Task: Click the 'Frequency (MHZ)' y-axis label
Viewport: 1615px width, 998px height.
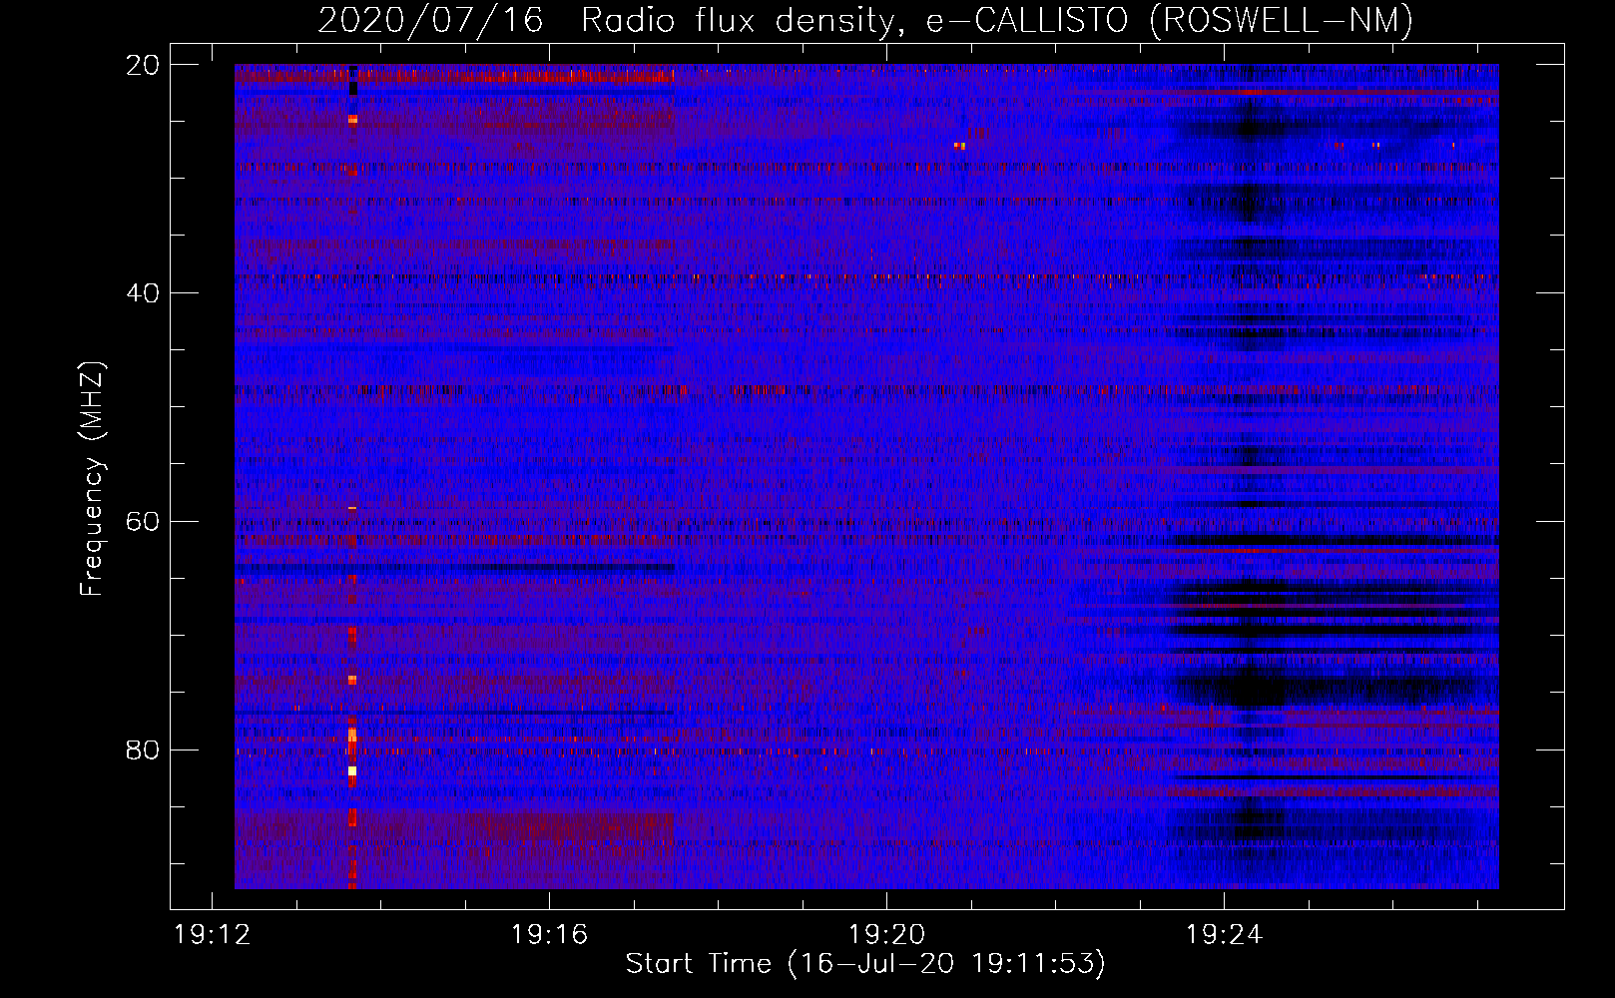Action: [x=91, y=478]
